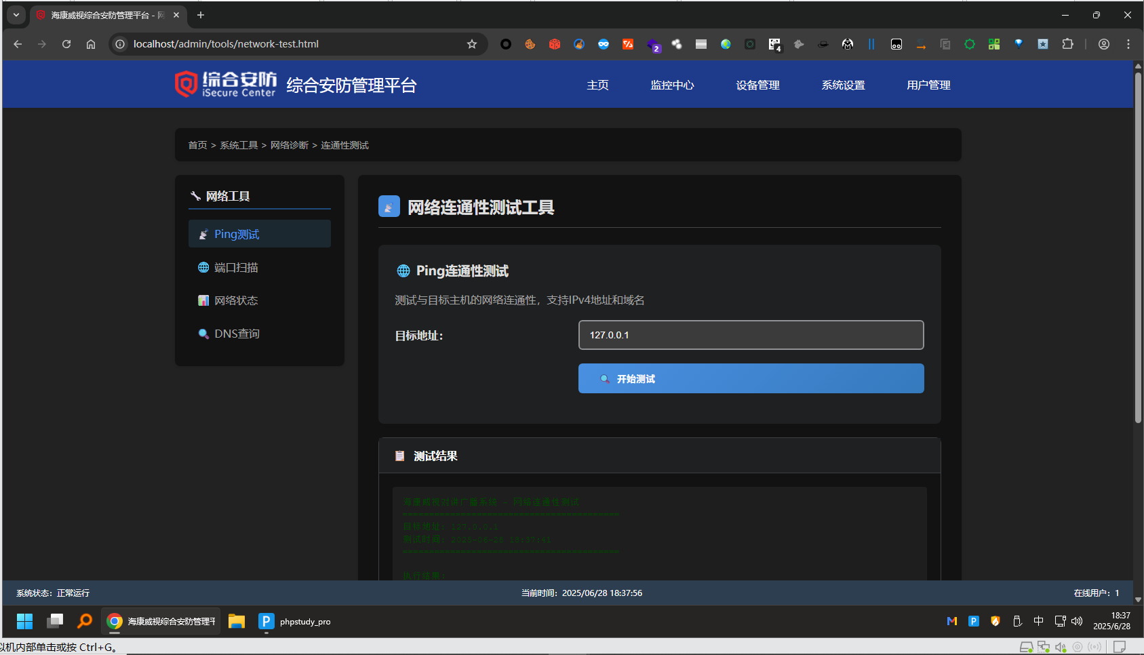Click the iSecure Center shield logo

tap(186, 85)
